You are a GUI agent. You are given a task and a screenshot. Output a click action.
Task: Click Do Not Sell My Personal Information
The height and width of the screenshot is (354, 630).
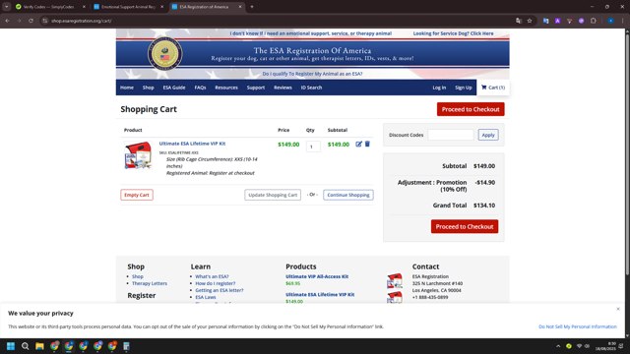(x=578, y=326)
